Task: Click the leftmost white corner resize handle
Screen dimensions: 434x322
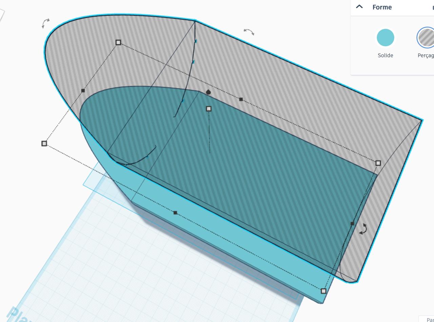Action: [x=44, y=144]
